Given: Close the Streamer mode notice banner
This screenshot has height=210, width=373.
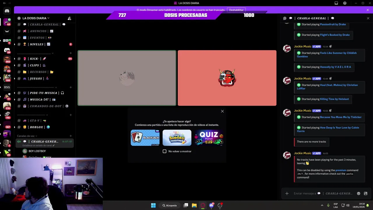Looking at the screenshot, I should [x=368, y=10].
